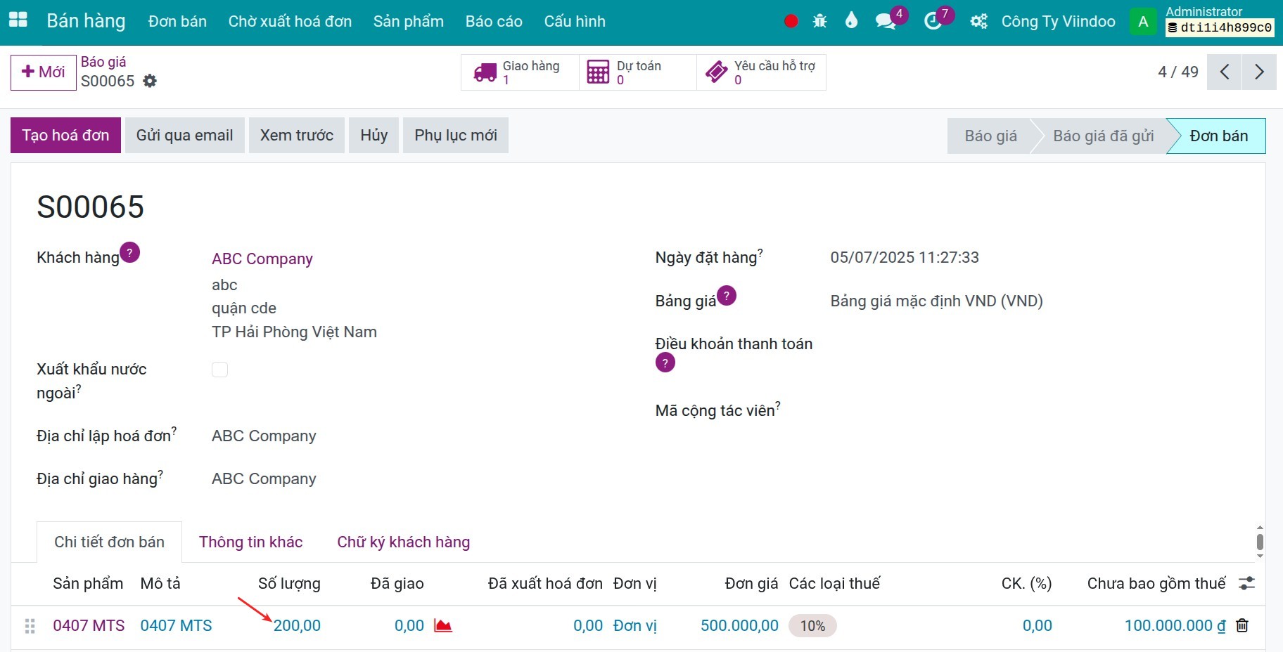Click product cell 0407 MTS
Screen dimensions: 1283x652
[x=89, y=625]
